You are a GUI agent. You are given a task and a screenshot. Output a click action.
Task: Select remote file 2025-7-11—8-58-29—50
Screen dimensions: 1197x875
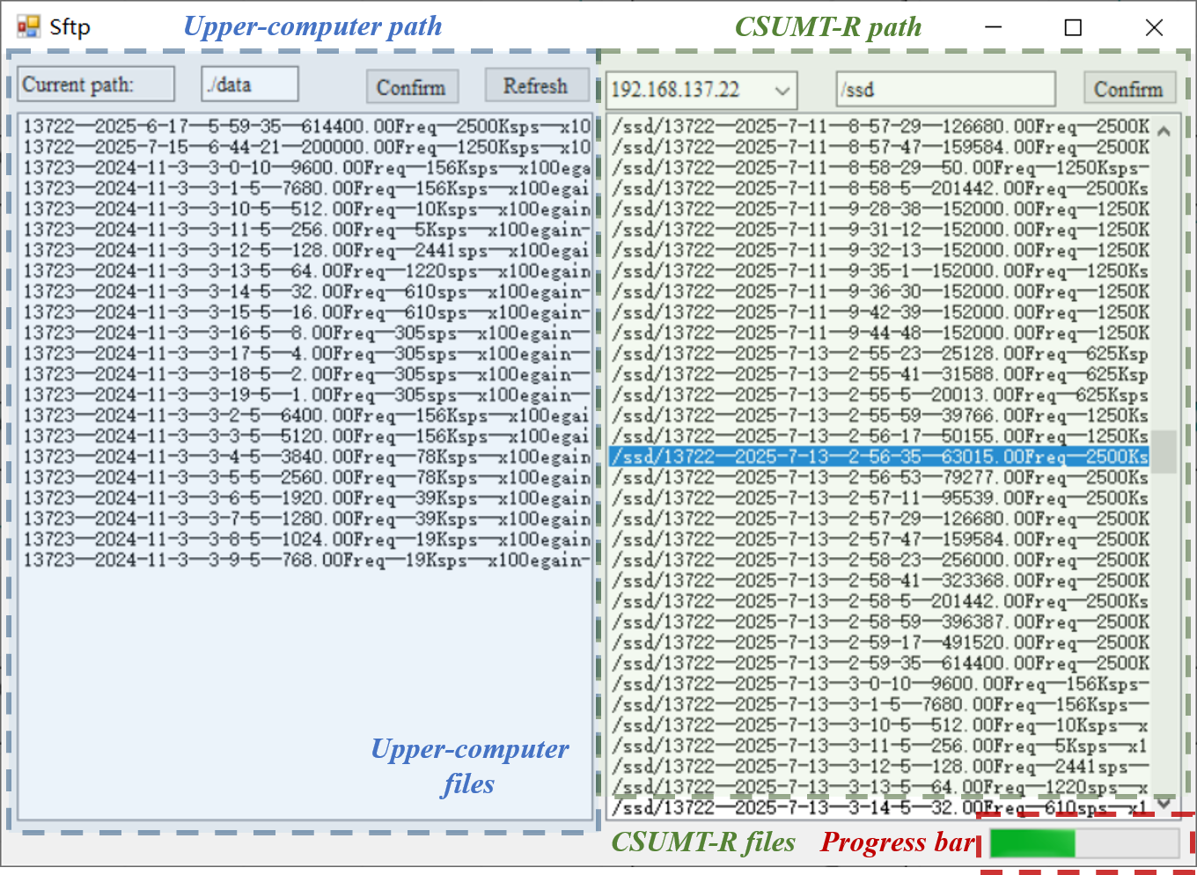pyautogui.click(x=878, y=168)
